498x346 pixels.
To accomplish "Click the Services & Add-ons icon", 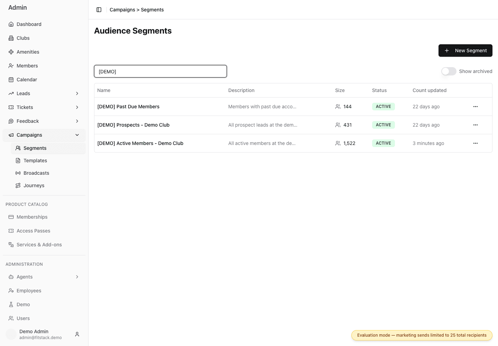I will (11, 245).
